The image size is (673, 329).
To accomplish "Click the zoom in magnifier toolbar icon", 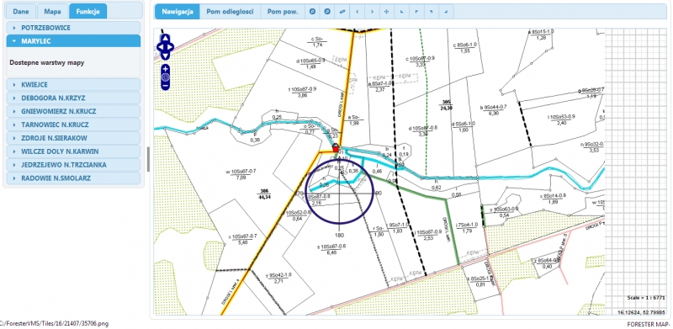I will coord(312,12).
